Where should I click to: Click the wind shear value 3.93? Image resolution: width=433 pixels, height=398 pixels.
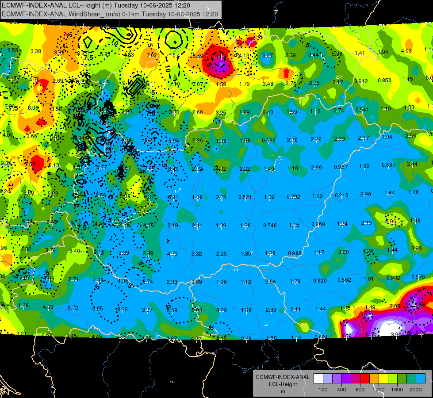[417, 248]
